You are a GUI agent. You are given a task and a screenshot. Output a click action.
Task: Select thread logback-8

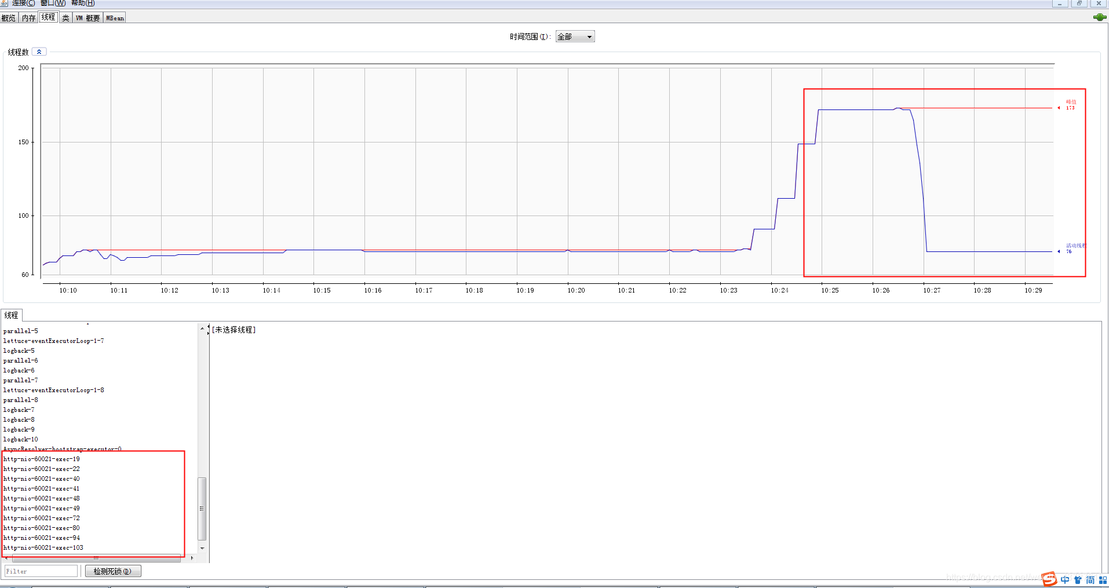tap(19, 420)
